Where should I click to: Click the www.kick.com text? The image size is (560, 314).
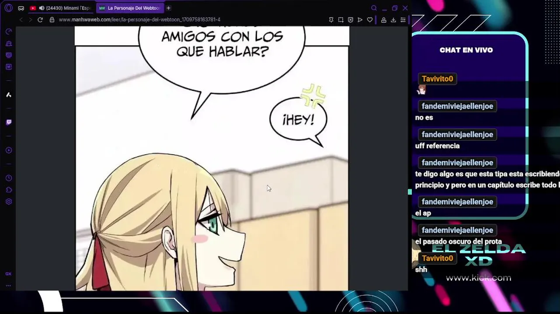(478, 278)
